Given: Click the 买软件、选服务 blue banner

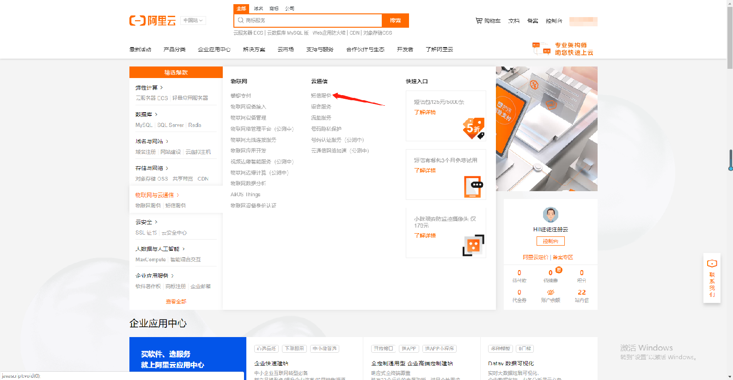Looking at the screenshot, I should (x=188, y=359).
